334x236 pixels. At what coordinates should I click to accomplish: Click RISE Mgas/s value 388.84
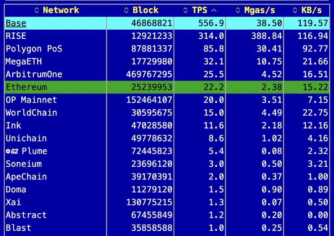coord(267,36)
